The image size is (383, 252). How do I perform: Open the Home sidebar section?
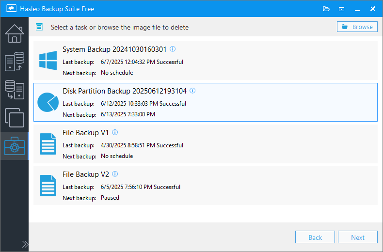coord(15,33)
